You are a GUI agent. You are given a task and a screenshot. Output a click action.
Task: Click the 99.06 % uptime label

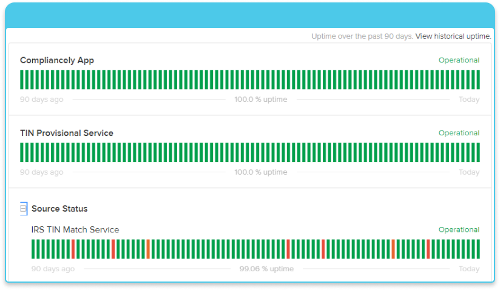[266, 269]
